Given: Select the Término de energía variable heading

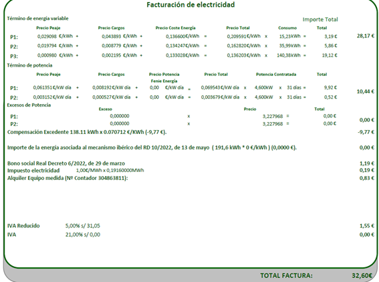Looking at the screenshot, I should click(37, 19).
